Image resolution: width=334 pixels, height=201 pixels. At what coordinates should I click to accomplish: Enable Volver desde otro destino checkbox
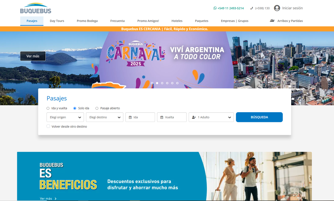[x=48, y=126]
